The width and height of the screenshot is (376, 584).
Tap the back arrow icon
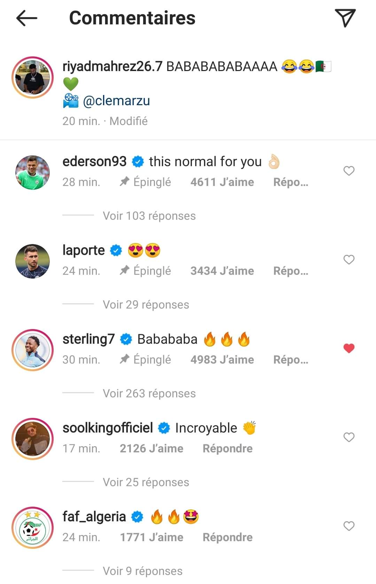[x=26, y=18]
